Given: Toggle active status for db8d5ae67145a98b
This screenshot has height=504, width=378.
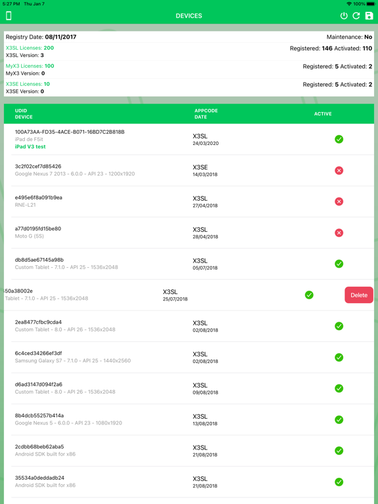Looking at the screenshot, I should coord(339,264).
